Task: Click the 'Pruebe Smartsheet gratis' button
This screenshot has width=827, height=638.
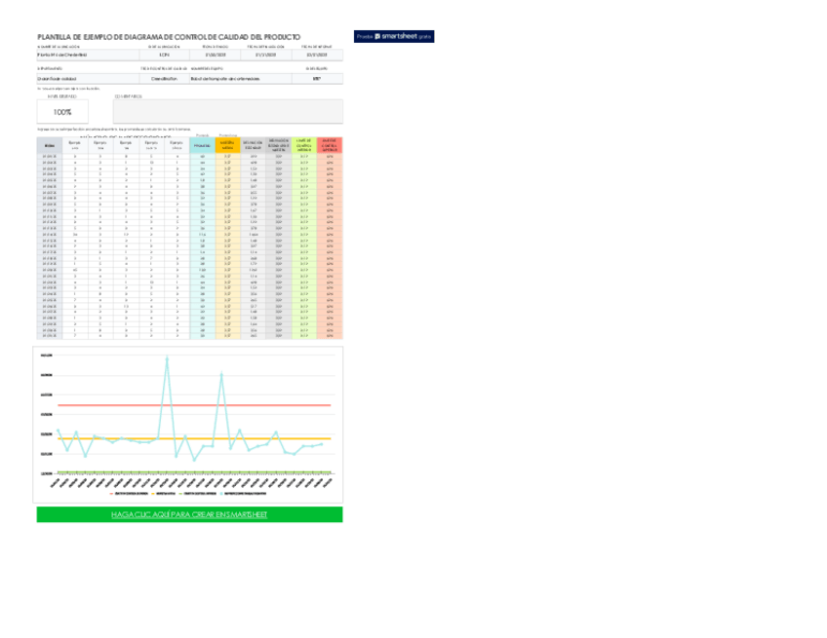Action: click(x=393, y=36)
